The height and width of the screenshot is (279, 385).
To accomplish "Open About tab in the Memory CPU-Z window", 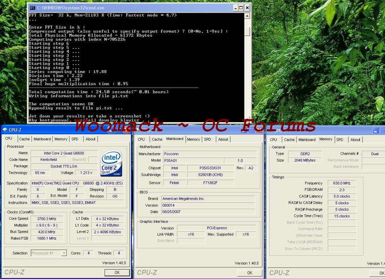I will [355, 139].
